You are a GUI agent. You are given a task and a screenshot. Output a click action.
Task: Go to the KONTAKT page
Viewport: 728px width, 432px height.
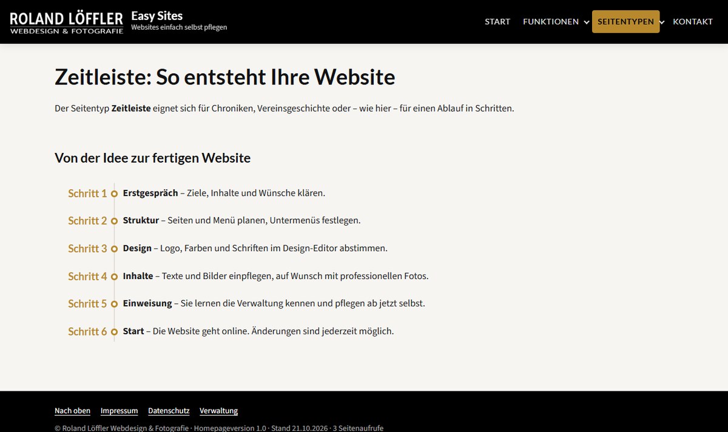tap(693, 22)
